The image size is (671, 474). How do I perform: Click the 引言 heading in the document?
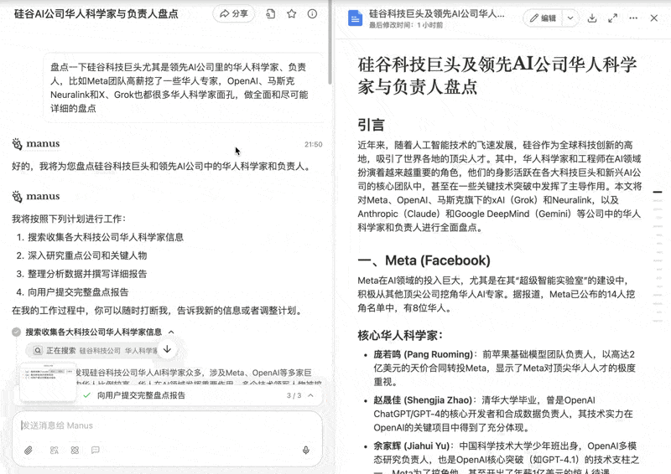click(371, 125)
